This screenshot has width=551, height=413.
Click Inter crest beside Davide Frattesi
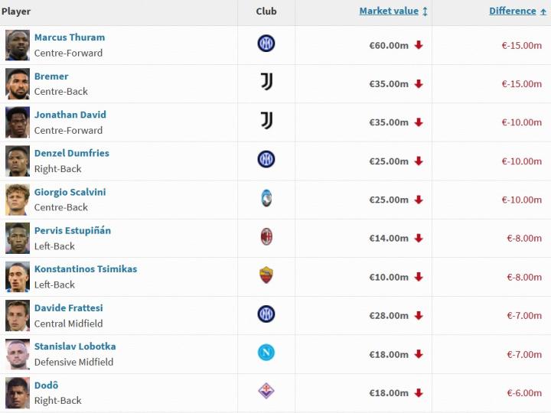point(266,314)
